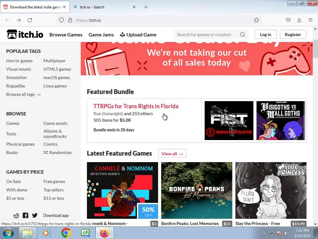Screen dimensions: 318x239
Task: Open the Slay the Princess cover
Action: point(271,190)
